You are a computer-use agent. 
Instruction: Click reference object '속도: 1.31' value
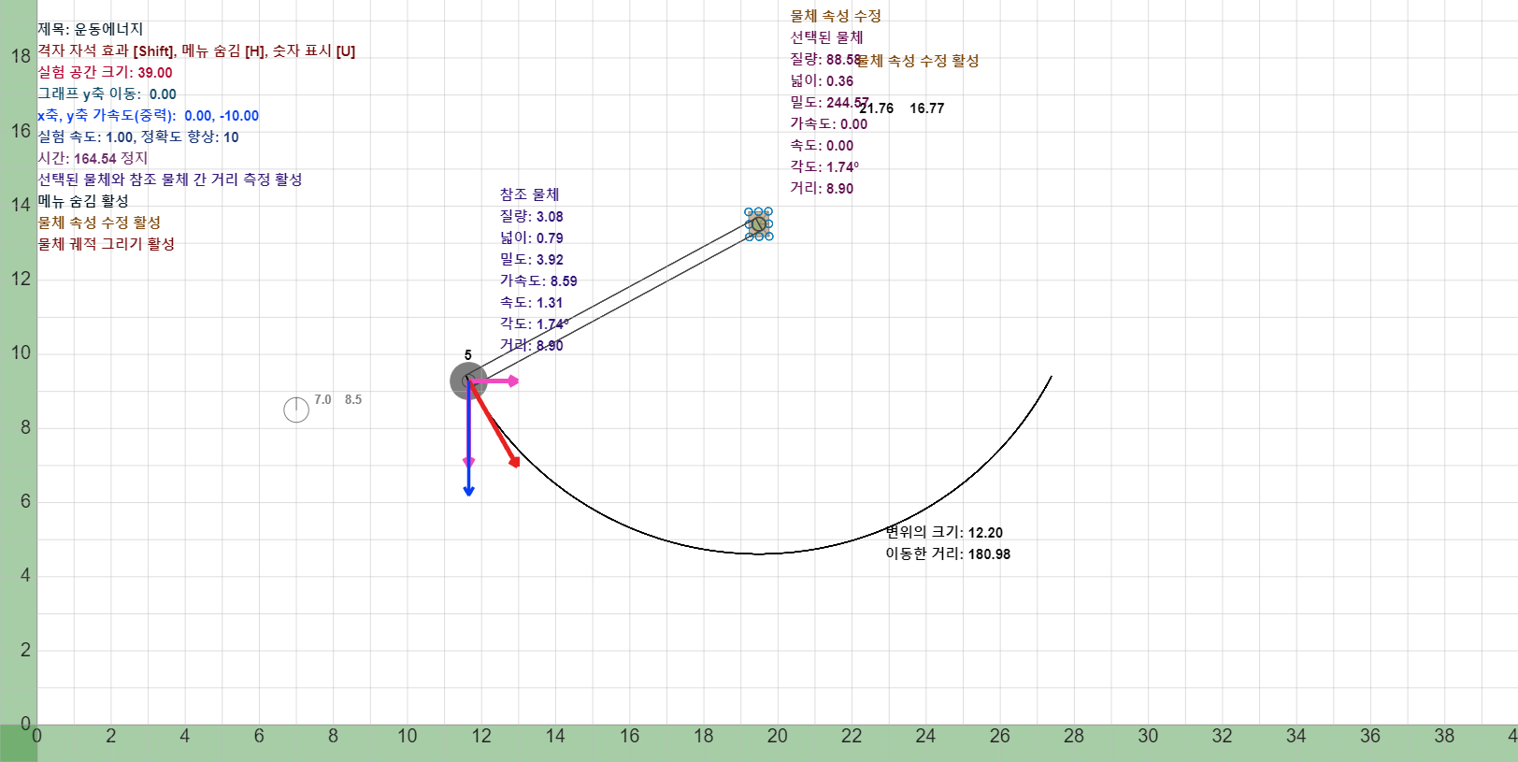click(531, 302)
